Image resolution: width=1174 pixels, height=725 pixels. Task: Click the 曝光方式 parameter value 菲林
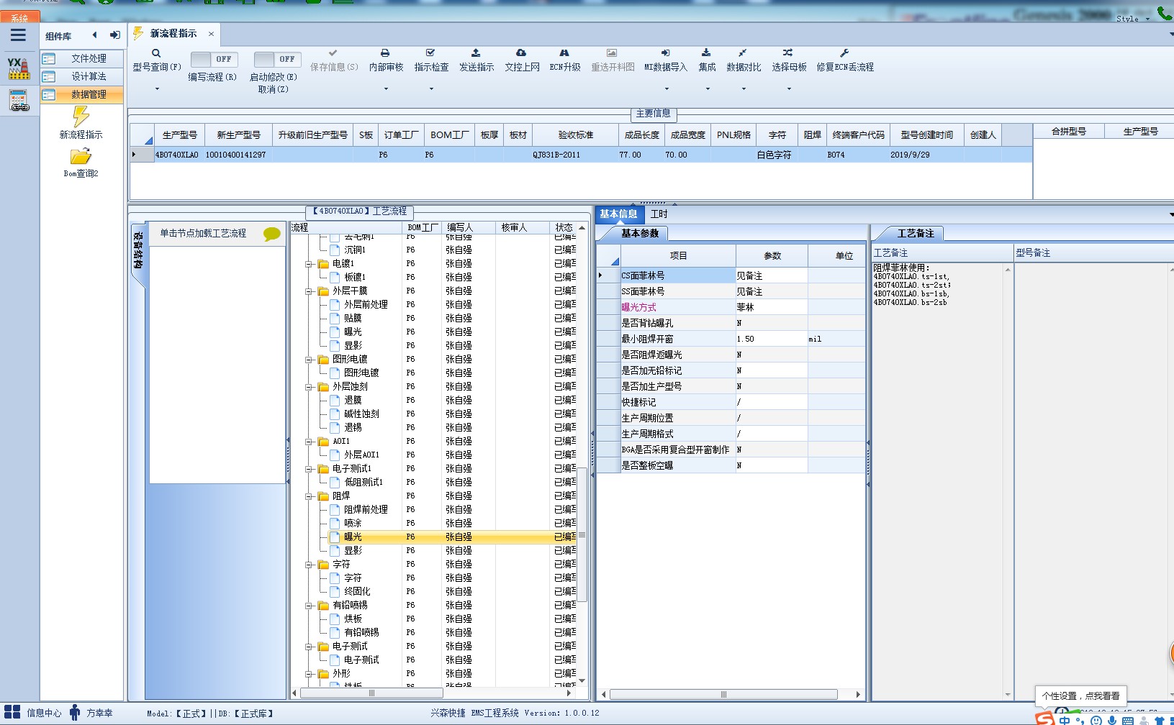pos(771,307)
